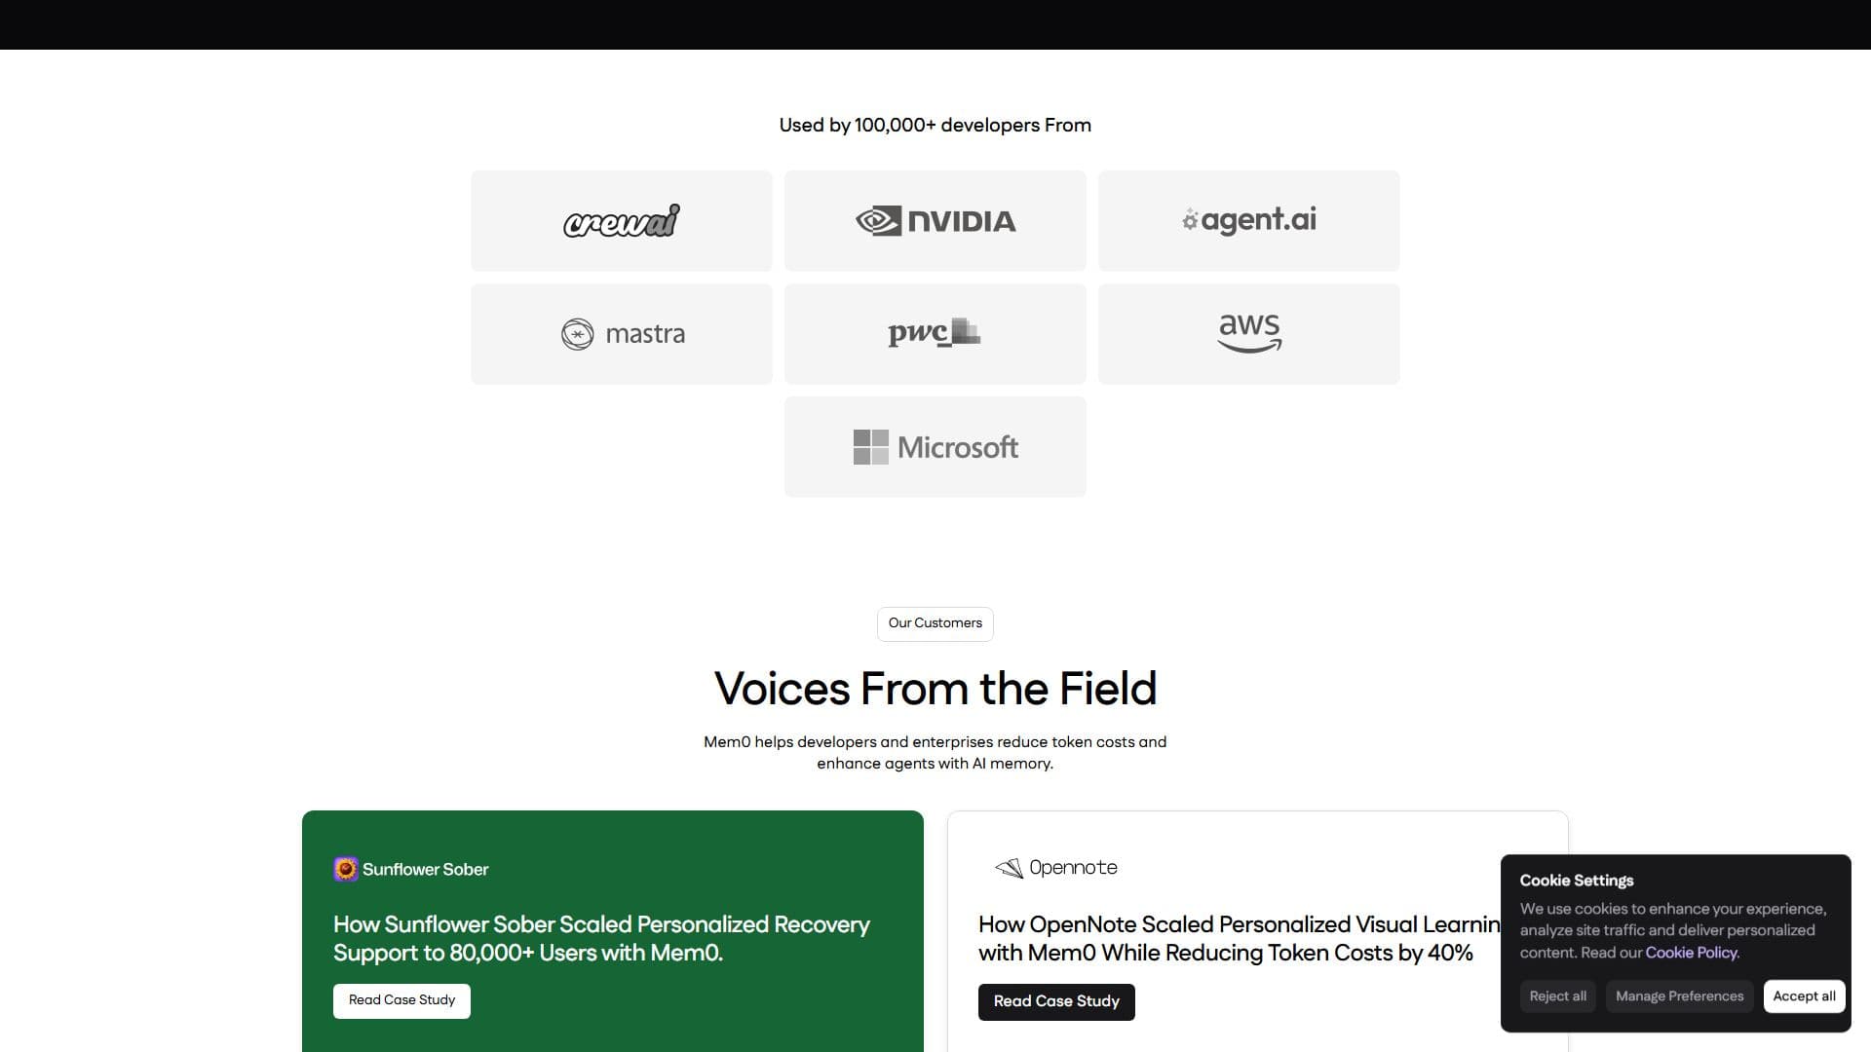The height and width of the screenshot is (1052, 1871).
Task: Click the PwC logo card
Action: click(x=935, y=334)
